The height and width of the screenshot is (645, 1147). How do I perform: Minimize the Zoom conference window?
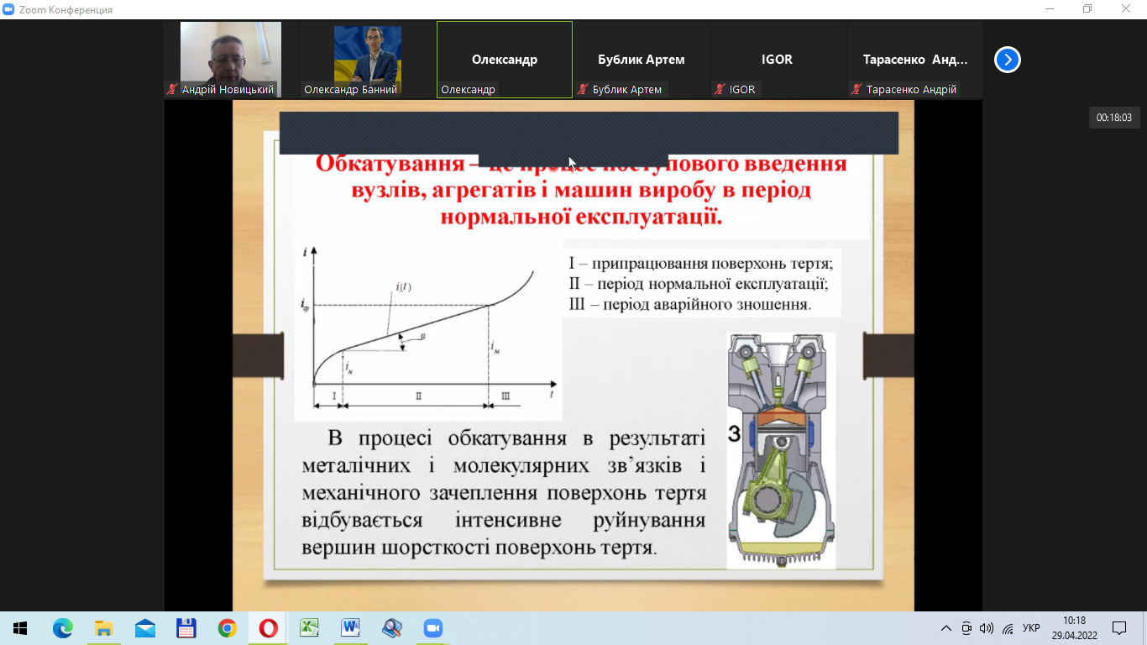[1050, 9]
